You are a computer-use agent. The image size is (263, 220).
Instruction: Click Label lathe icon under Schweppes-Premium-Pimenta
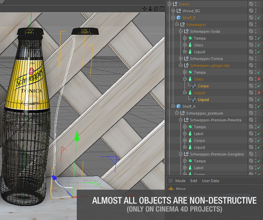pyautogui.click(x=190, y=134)
